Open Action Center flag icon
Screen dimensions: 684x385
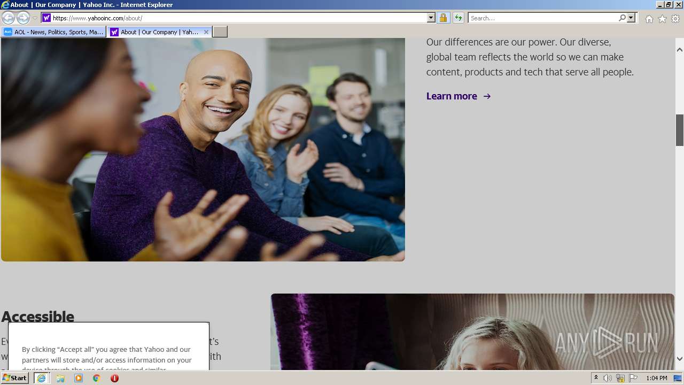[633, 378]
